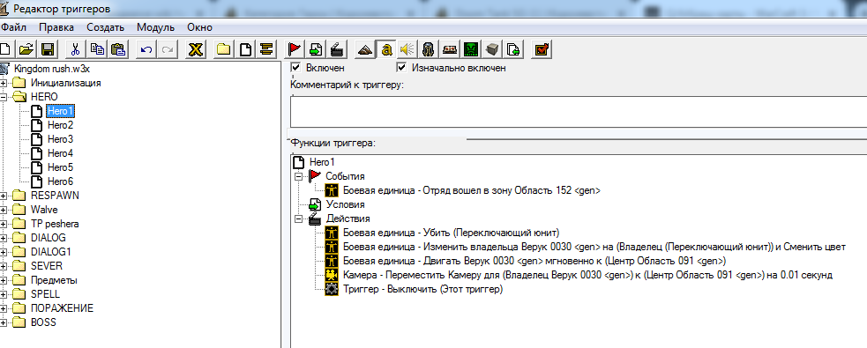The image size is (867, 348).
Task: Select the 'Двигать Верук 0030 мгновенно' action
Action: pos(534,261)
